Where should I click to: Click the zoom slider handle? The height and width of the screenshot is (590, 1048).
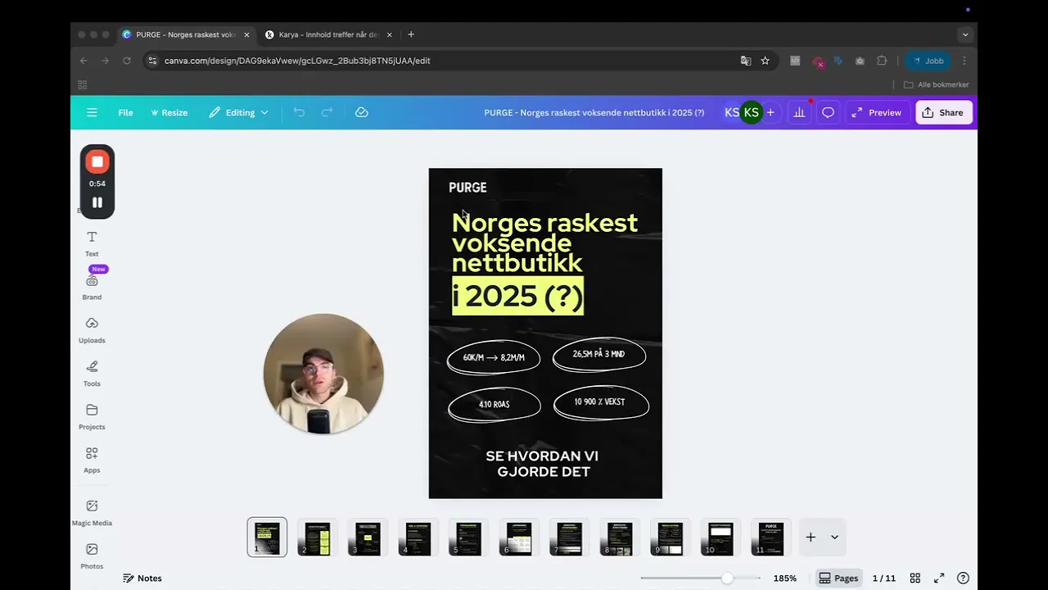tap(727, 579)
